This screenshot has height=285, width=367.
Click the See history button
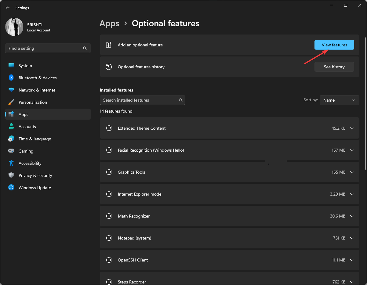point(334,67)
